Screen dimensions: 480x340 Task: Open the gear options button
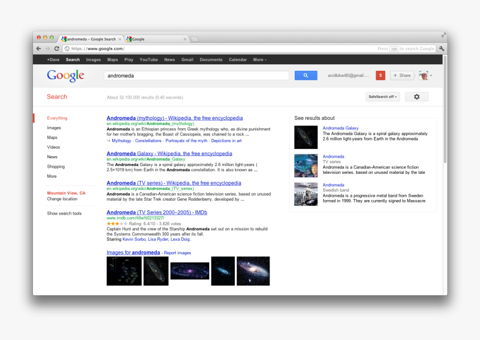[416, 97]
